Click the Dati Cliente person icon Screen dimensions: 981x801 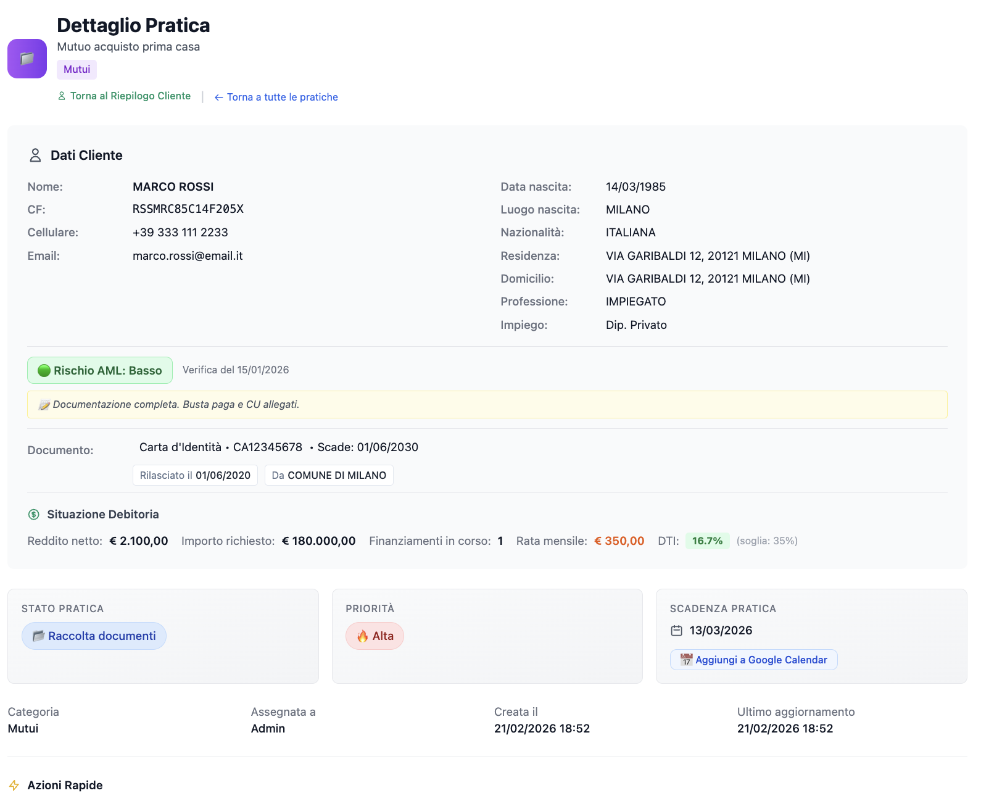click(35, 156)
